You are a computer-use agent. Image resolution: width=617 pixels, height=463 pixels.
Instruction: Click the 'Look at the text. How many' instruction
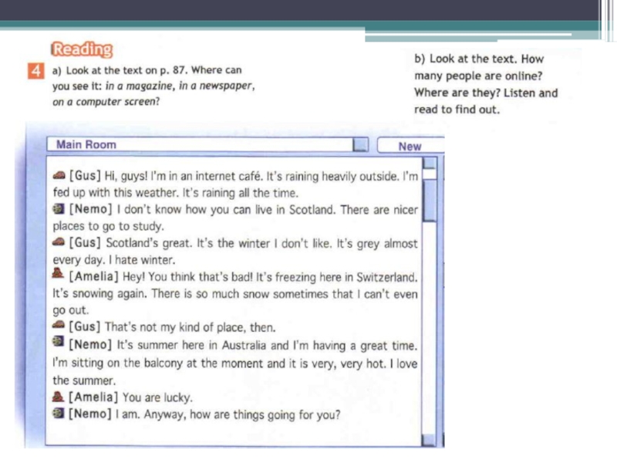point(485,84)
